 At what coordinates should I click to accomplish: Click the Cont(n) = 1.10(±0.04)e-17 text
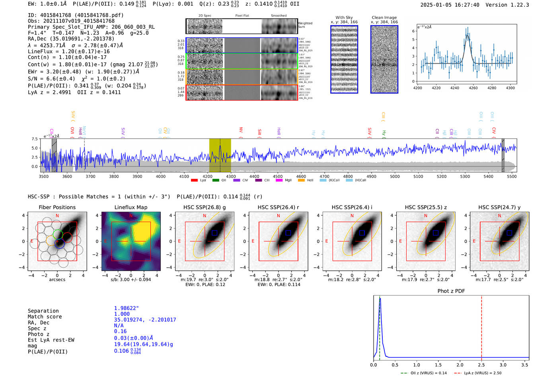[67, 57]
